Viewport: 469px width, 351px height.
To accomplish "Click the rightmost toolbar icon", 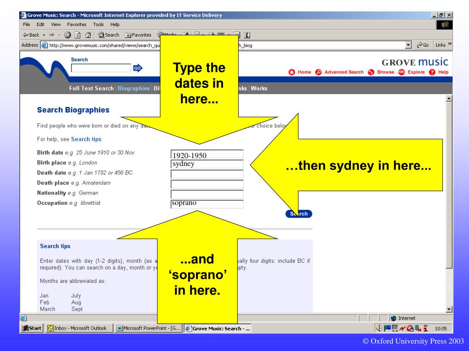I will point(247,35).
